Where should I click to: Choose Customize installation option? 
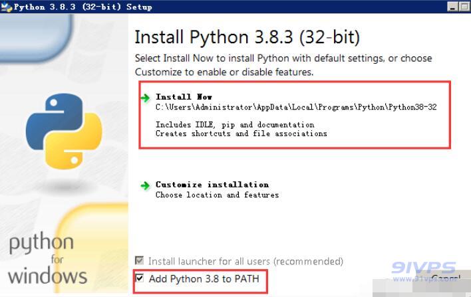click(x=212, y=185)
